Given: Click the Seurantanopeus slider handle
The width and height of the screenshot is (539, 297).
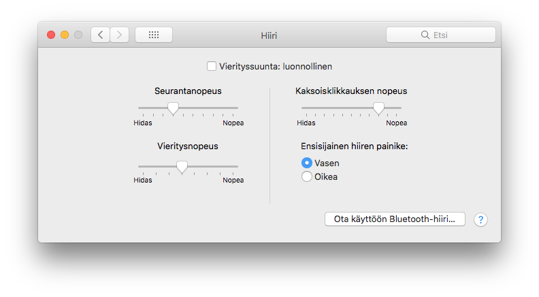Looking at the screenshot, I should (x=173, y=108).
